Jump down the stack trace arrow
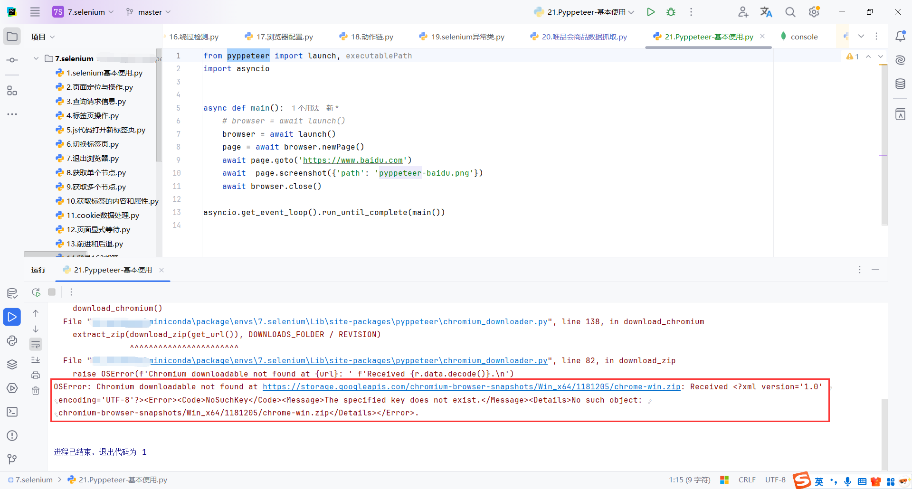This screenshot has height=489, width=912. coord(36,329)
